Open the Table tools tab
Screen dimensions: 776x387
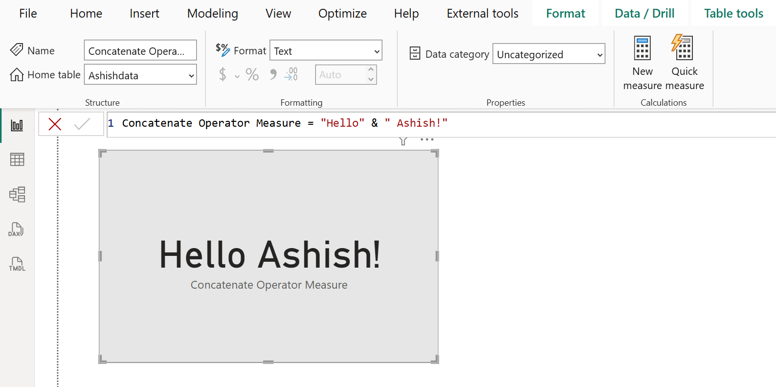pos(733,14)
